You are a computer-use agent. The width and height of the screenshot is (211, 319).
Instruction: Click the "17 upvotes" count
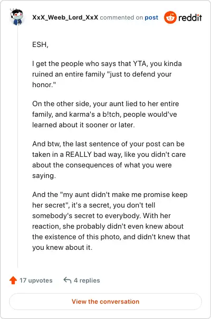click(36, 280)
